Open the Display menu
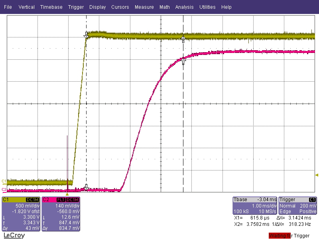Viewport: 319px width, 239px height. 97,7
